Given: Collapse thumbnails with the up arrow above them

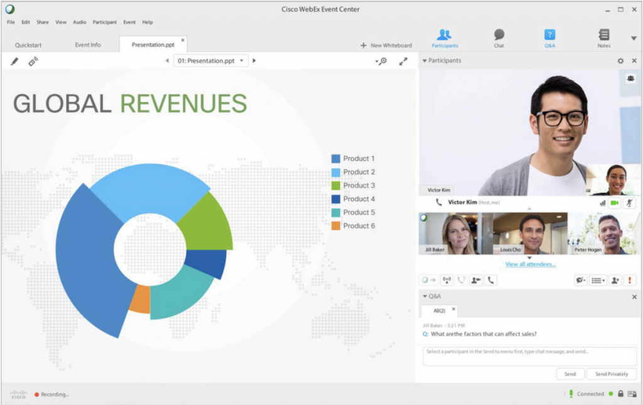Looking at the screenshot, I should 529,209.
